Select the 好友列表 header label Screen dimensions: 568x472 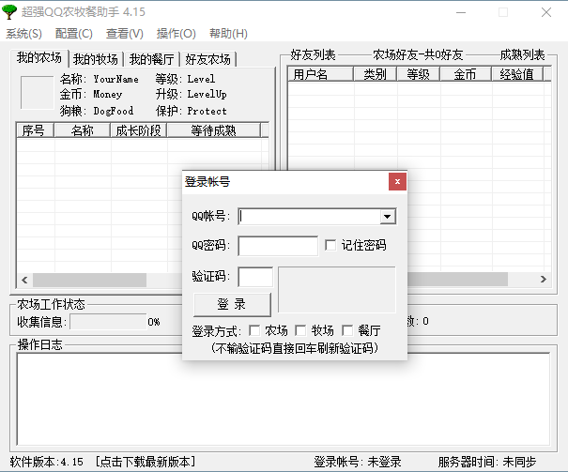pos(313,55)
